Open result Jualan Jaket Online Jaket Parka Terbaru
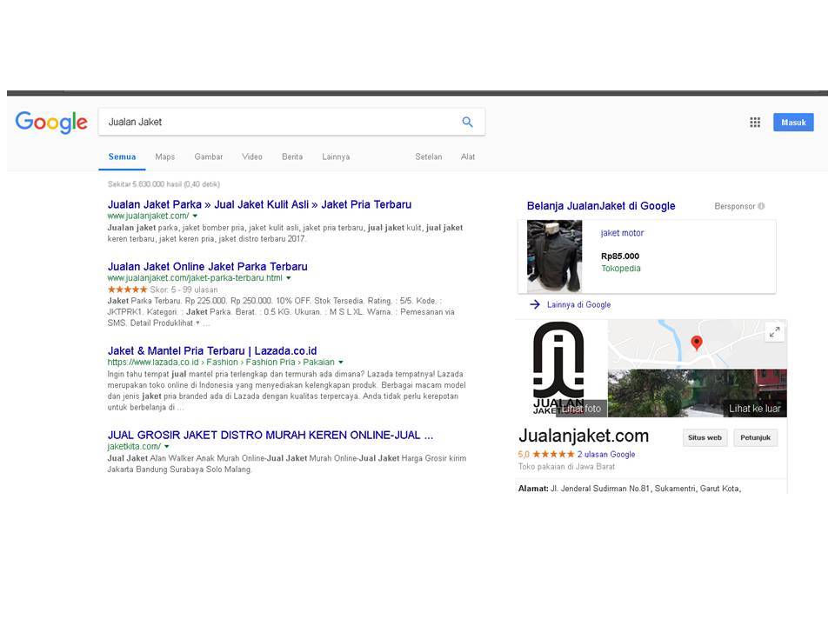The width and height of the screenshot is (835, 626). (208, 267)
